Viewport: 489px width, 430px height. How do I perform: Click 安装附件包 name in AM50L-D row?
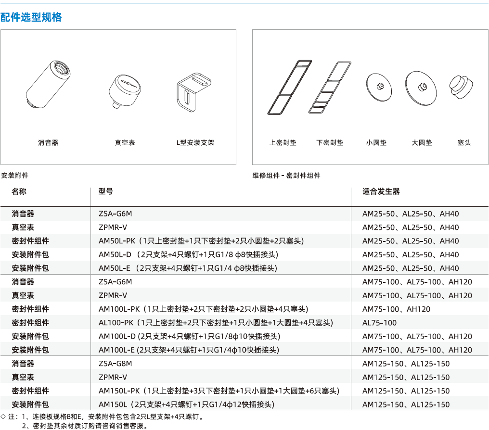[x=30, y=254]
